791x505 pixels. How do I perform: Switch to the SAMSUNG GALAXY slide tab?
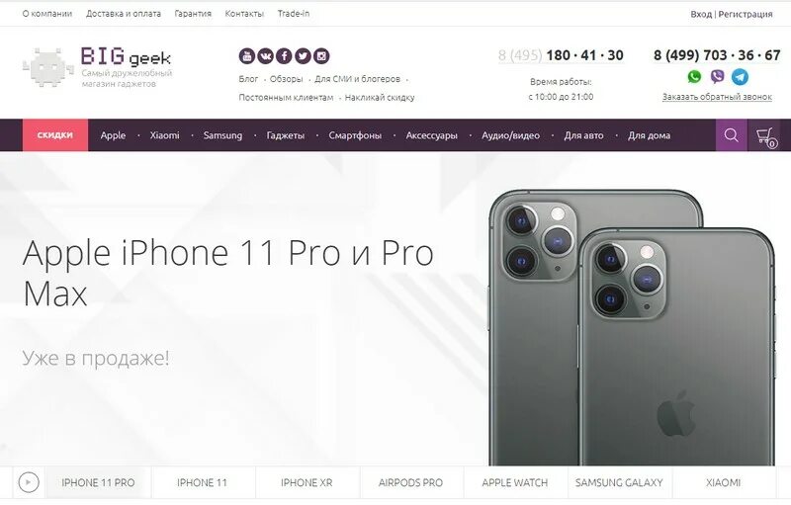619,482
